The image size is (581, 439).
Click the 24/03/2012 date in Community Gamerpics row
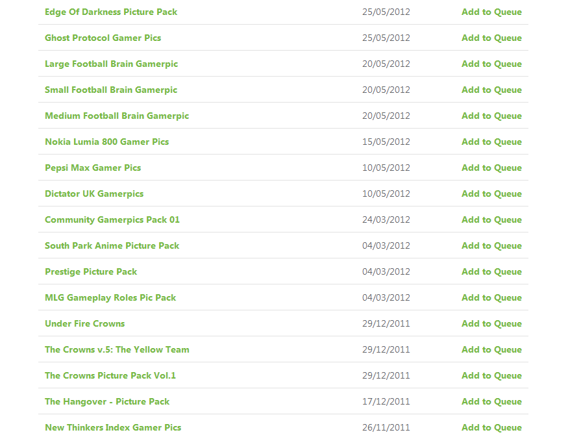(x=386, y=219)
